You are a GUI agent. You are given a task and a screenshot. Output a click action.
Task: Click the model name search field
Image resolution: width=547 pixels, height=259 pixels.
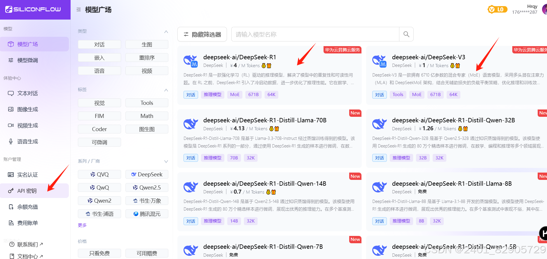(x=315, y=34)
